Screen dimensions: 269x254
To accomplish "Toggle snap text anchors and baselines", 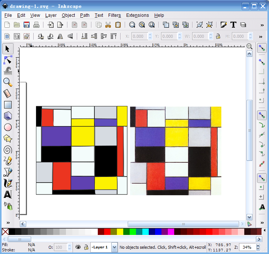I will point(262,207).
